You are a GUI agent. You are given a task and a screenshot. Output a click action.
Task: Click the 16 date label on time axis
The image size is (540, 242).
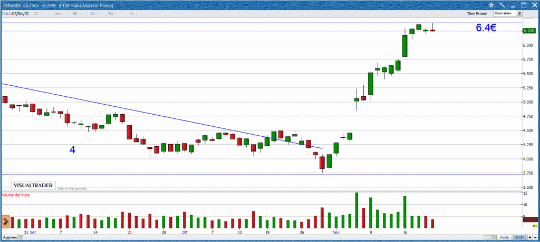click(x=405, y=231)
